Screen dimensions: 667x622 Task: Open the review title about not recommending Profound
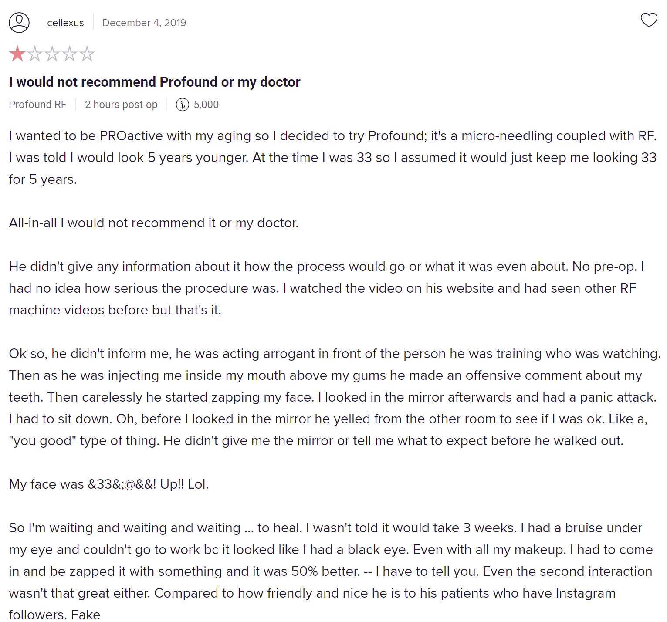(155, 82)
